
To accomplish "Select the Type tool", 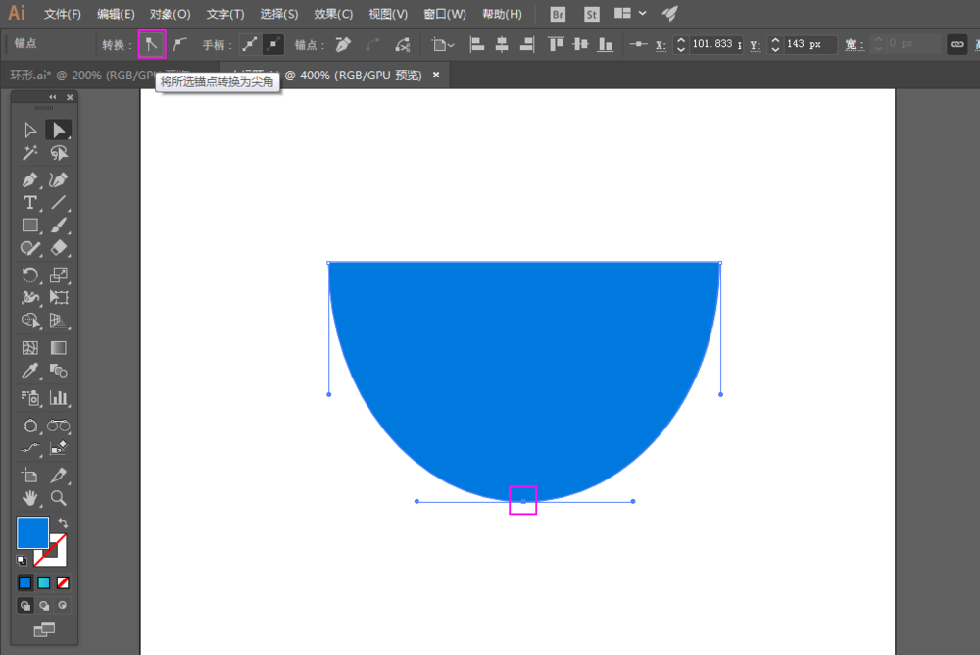I will [30, 203].
